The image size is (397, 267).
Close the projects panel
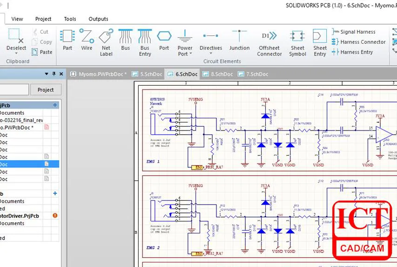[x=61, y=74]
